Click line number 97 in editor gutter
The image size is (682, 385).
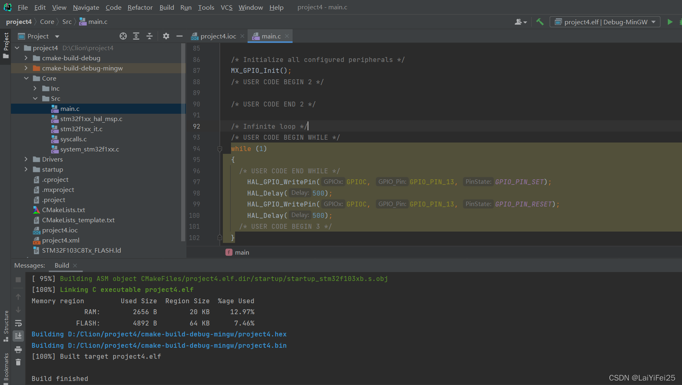tap(197, 182)
